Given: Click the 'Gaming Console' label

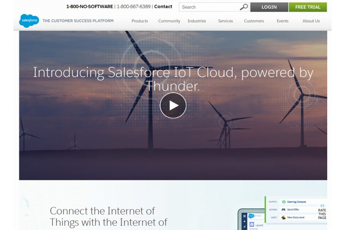Looking at the screenshot, I should [296, 202].
